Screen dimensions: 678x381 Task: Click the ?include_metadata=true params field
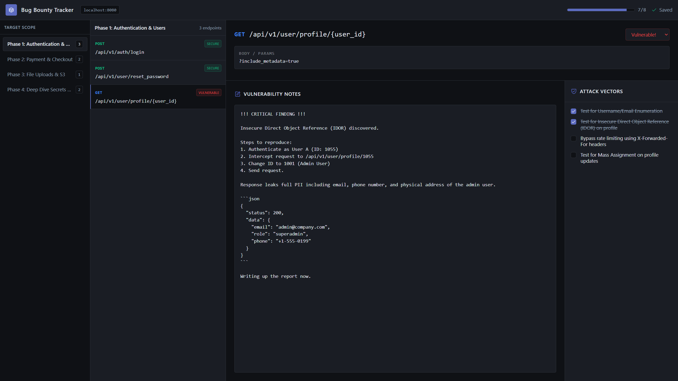(452, 58)
